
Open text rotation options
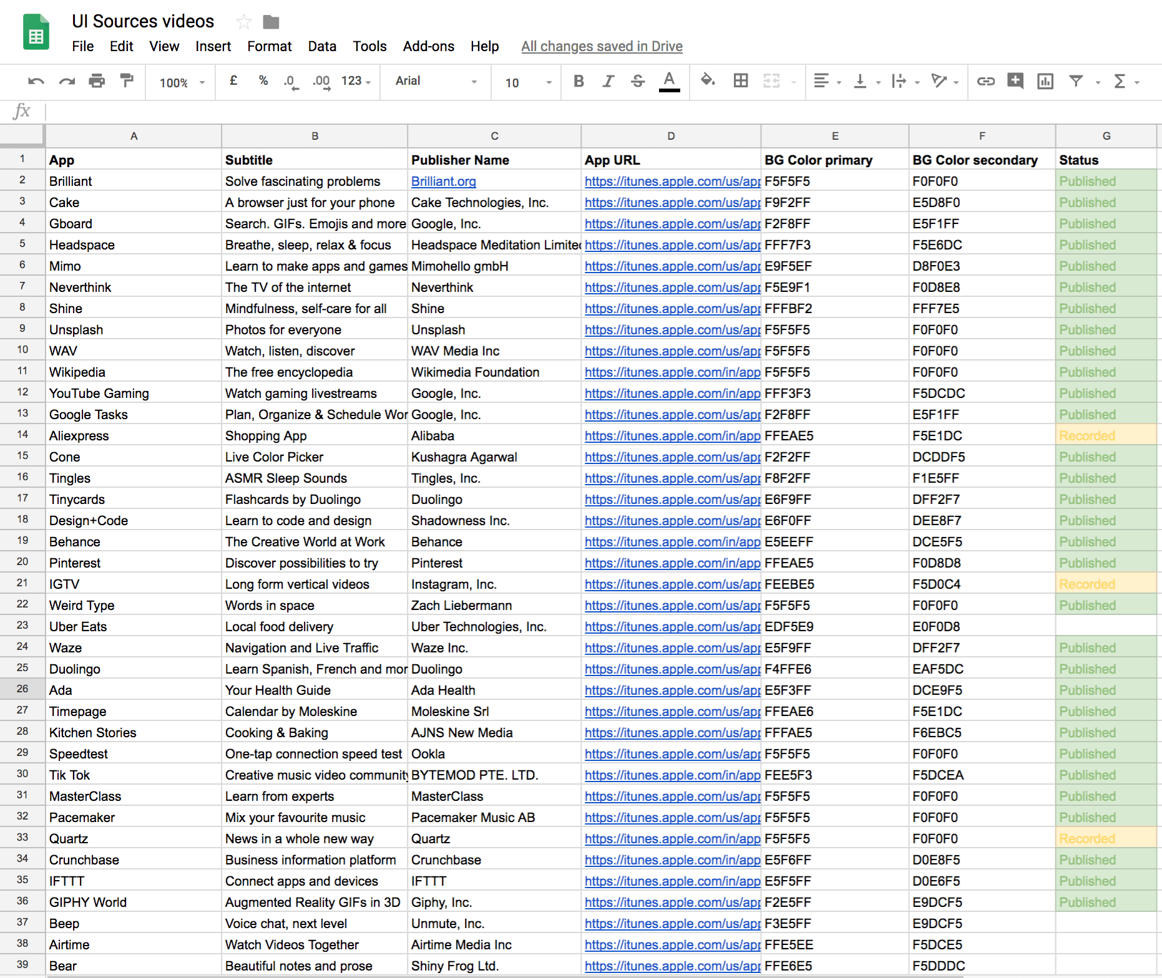(944, 81)
